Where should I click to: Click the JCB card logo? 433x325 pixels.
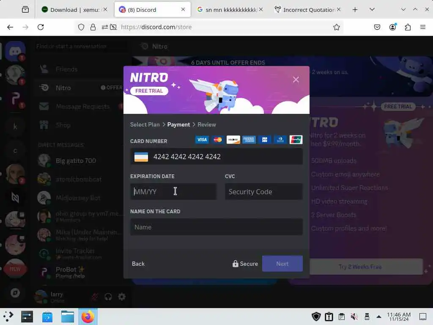(x=265, y=140)
